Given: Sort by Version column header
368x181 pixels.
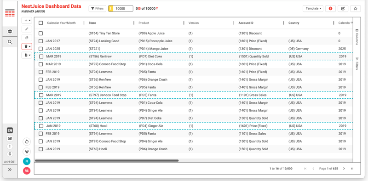Looking at the screenshot, I should (194, 23).
